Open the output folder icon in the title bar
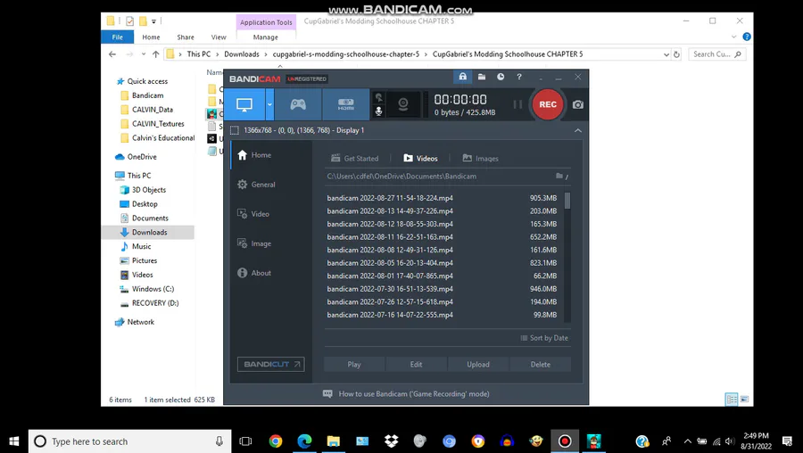Image resolution: width=803 pixels, height=453 pixels. click(482, 77)
